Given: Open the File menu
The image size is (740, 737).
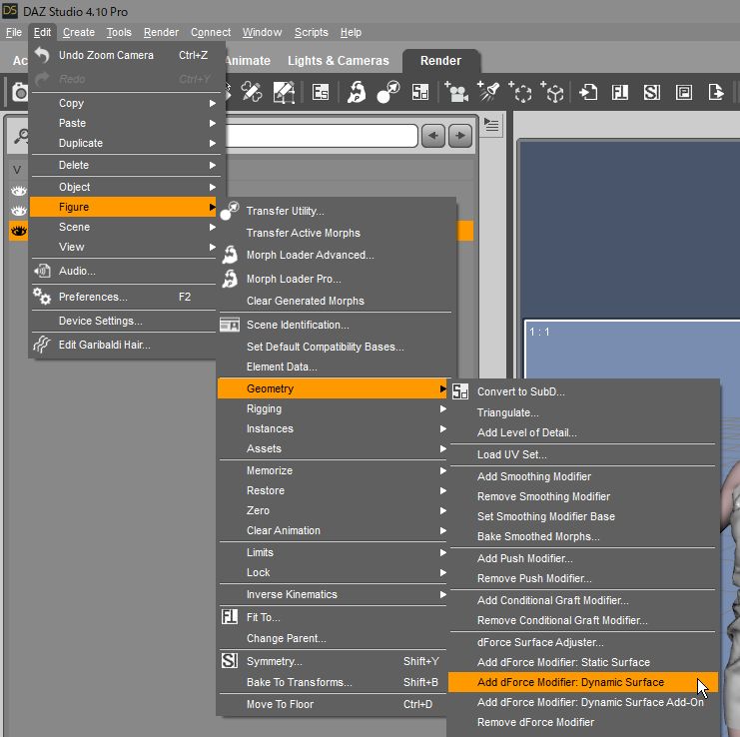Looking at the screenshot, I should coord(14,32).
